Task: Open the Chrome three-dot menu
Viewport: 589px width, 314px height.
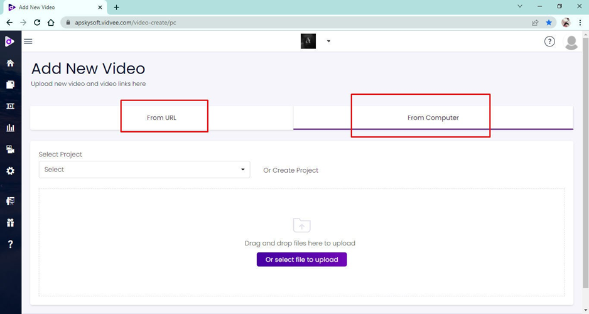Action: click(580, 23)
